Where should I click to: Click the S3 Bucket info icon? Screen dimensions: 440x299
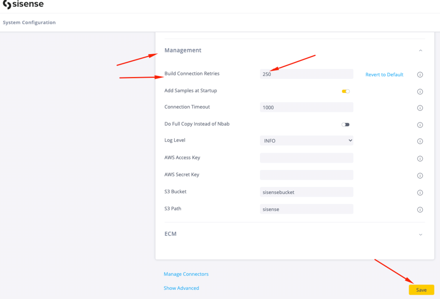point(420,193)
